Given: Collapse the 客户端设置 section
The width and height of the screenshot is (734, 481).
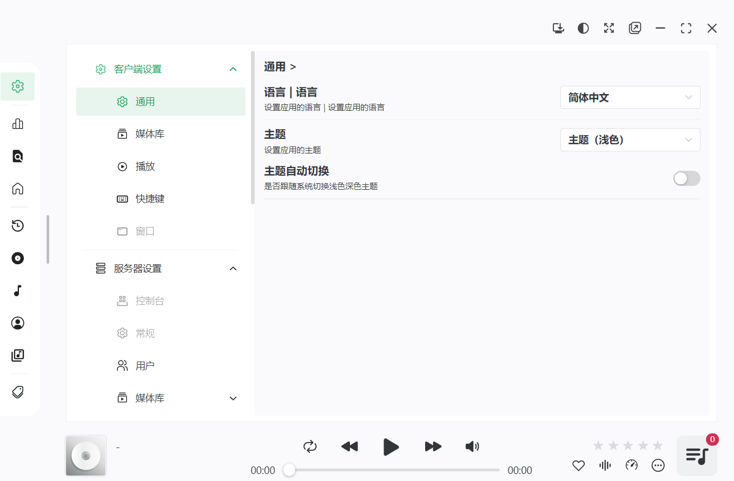Looking at the screenshot, I should click(x=233, y=69).
